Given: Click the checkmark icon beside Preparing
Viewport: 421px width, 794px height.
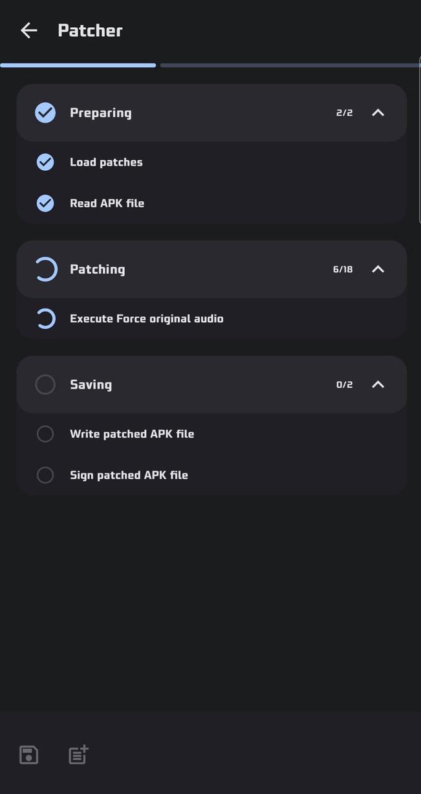Looking at the screenshot, I should click(45, 113).
